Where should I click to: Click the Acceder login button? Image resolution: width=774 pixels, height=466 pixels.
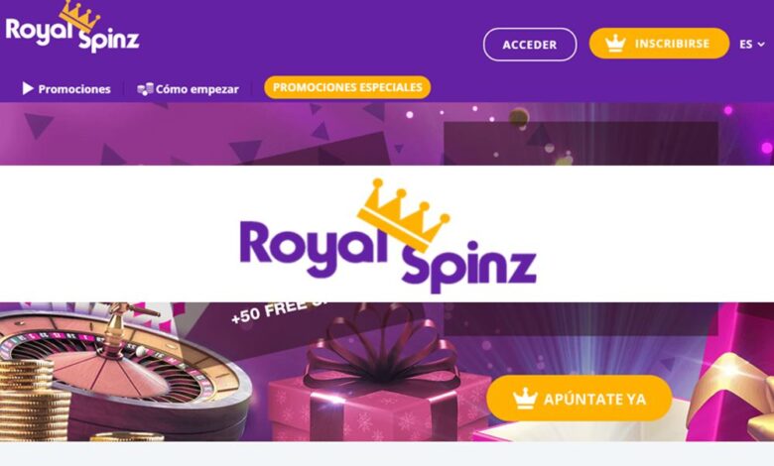(530, 45)
